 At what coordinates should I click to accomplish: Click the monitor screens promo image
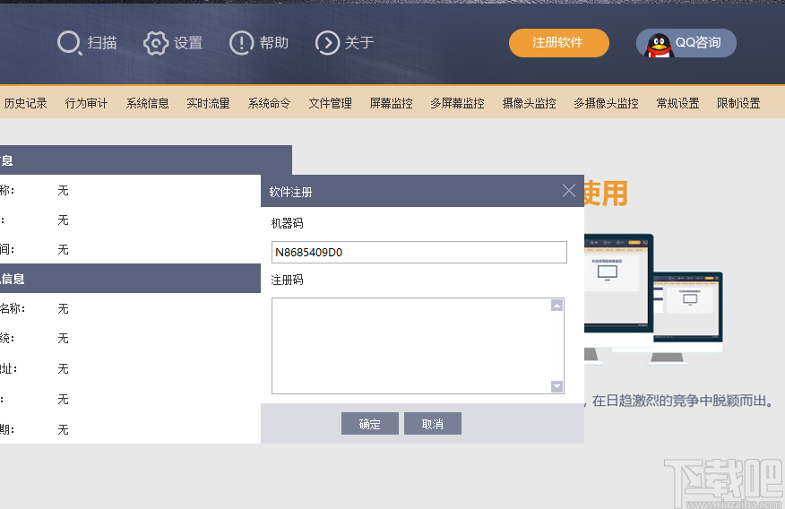(653, 298)
